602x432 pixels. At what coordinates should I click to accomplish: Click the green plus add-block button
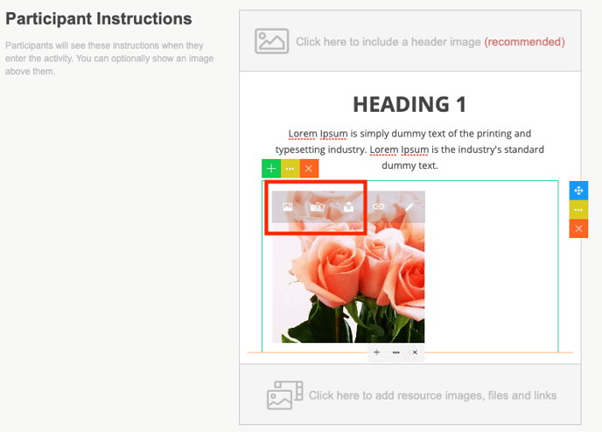click(x=271, y=168)
